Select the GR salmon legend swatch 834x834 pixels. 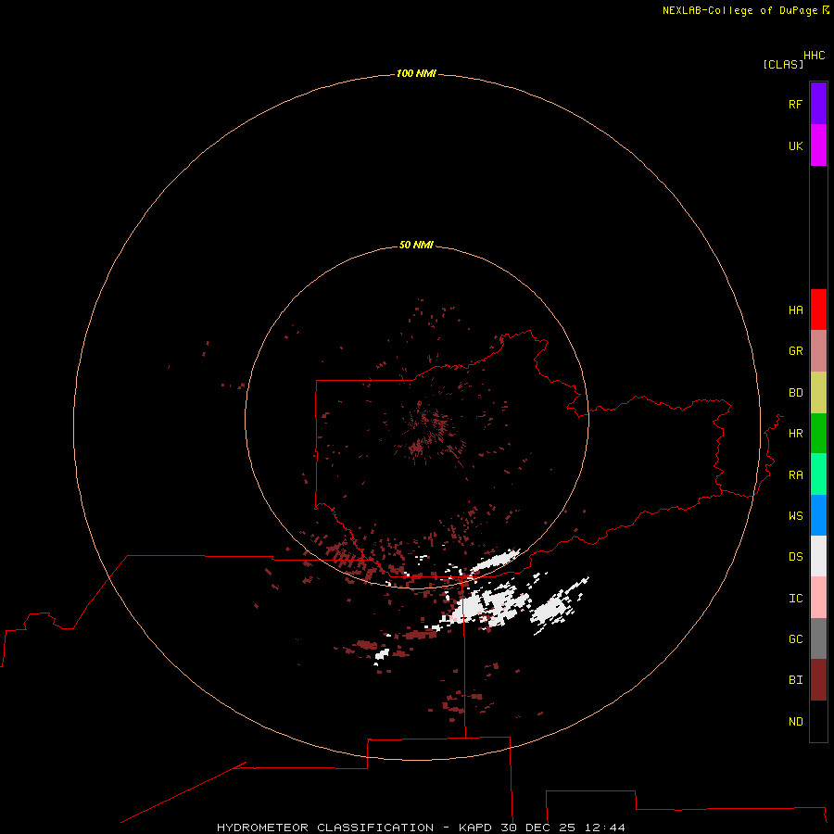818,351
